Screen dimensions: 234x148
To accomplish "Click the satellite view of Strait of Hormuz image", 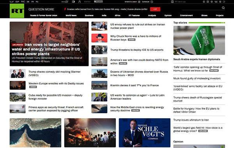I will pyautogui.click(x=35, y=133).
